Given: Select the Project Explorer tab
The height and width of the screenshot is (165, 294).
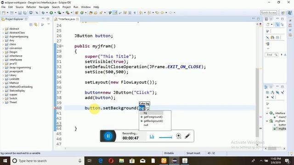Looking at the screenshot, I should pyautogui.click(x=14, y=19).
